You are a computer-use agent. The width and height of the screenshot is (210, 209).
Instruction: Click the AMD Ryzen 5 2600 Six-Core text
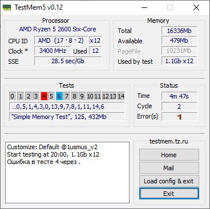point(58,29)
